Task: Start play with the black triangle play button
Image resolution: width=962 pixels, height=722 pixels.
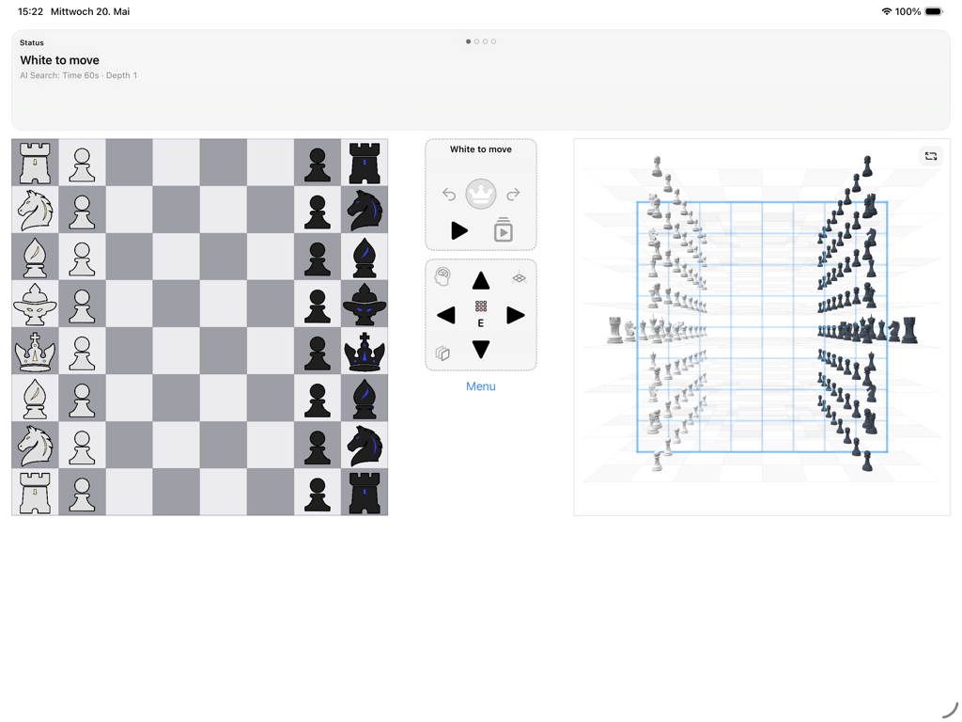Action: [x=458, y=231]
